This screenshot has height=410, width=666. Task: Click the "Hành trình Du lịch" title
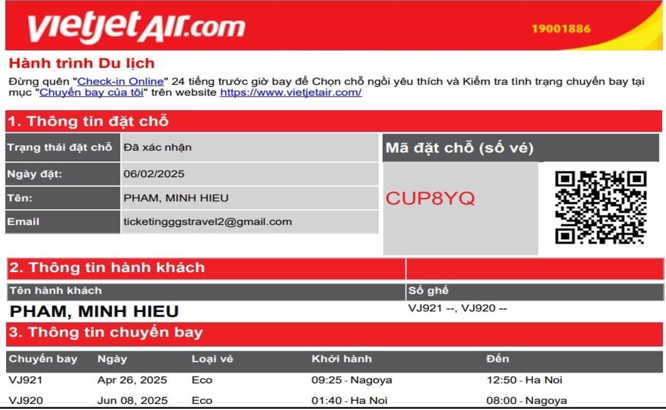pos(81,63)
